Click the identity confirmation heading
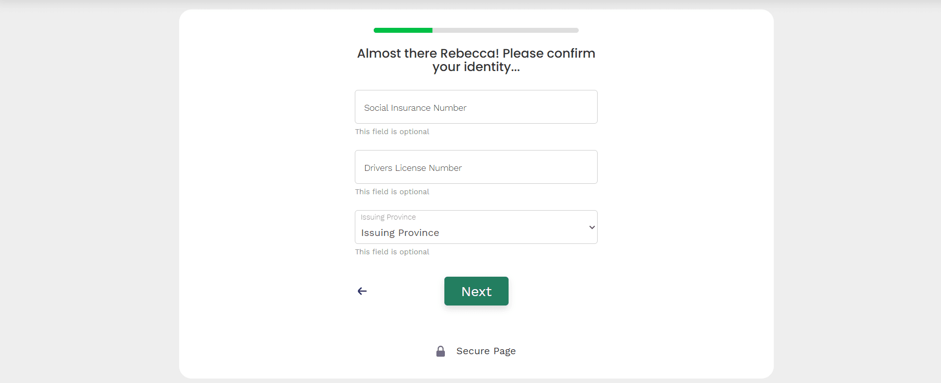Viewport: 941px width, 383px height. 476,60
